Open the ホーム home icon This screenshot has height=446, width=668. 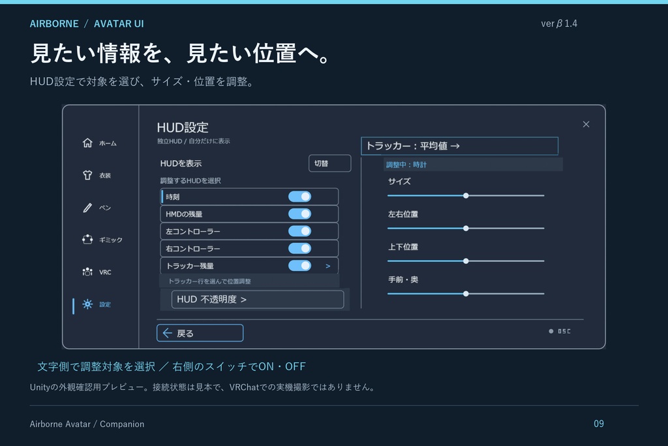[87, 143]
